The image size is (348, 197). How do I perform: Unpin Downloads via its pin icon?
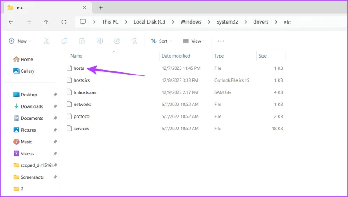[55, 106]
